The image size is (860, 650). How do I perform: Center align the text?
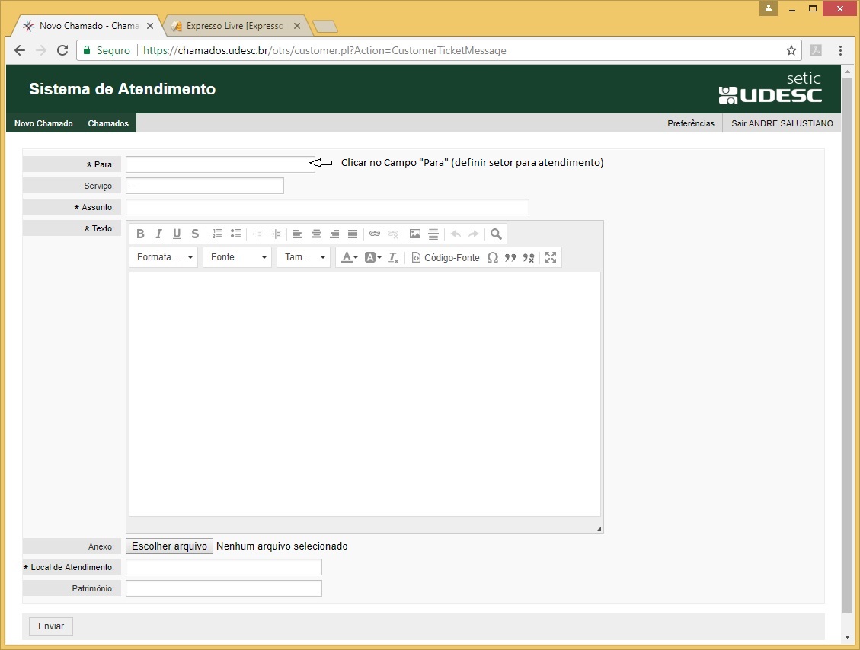coord(316,234)
